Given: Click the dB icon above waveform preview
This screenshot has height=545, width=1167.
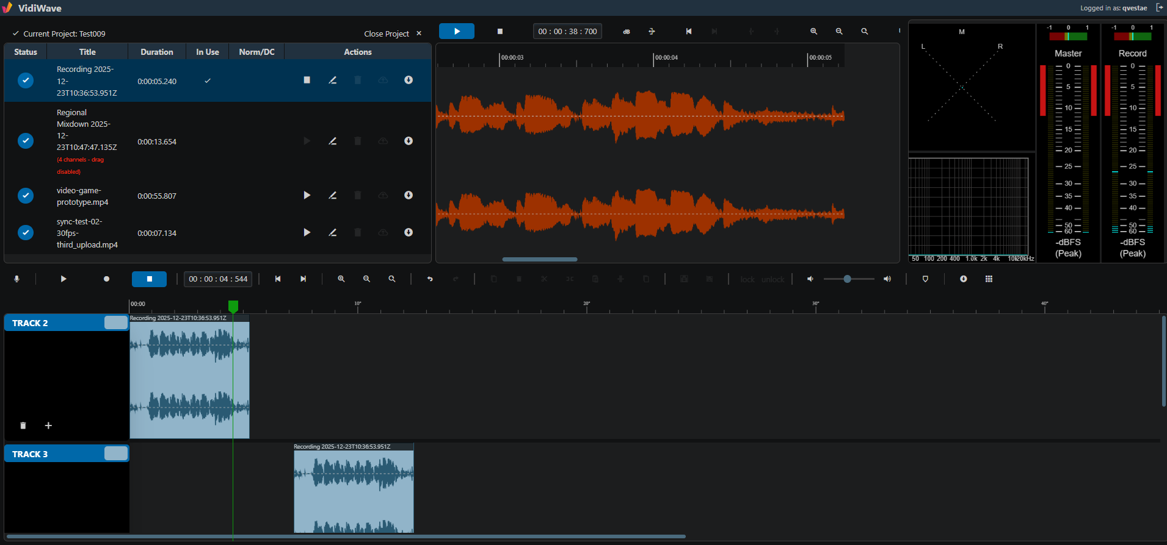Looking at the screenshot, I should (x=626, y=31).
